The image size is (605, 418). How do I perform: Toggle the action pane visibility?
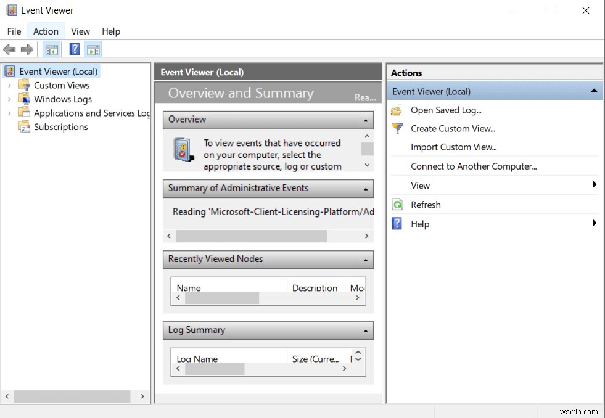[93, 49]
